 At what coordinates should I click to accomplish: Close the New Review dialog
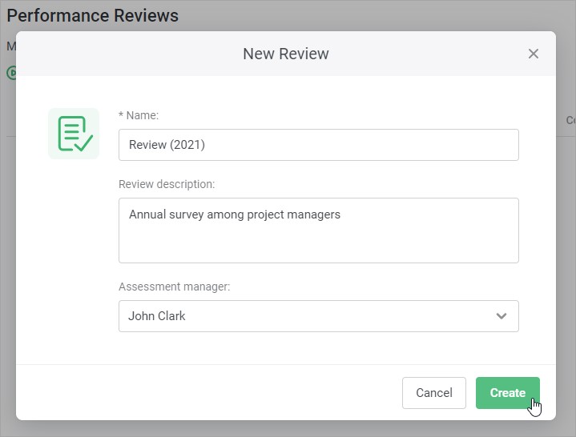(x=534, y=54)
